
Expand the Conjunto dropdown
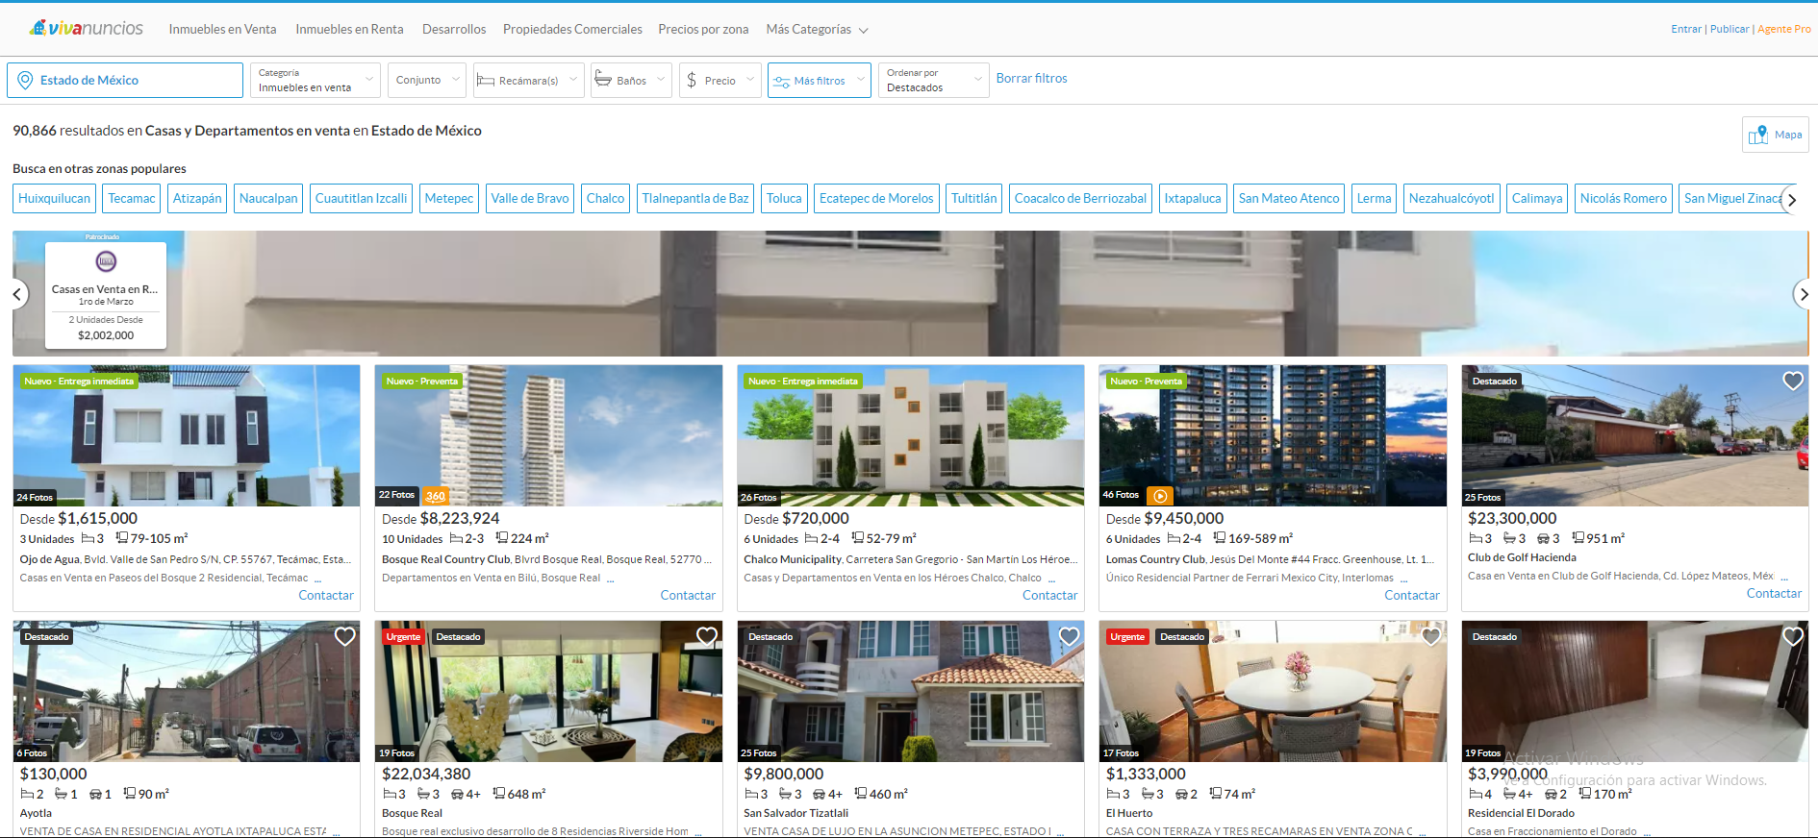click(428, 81)
